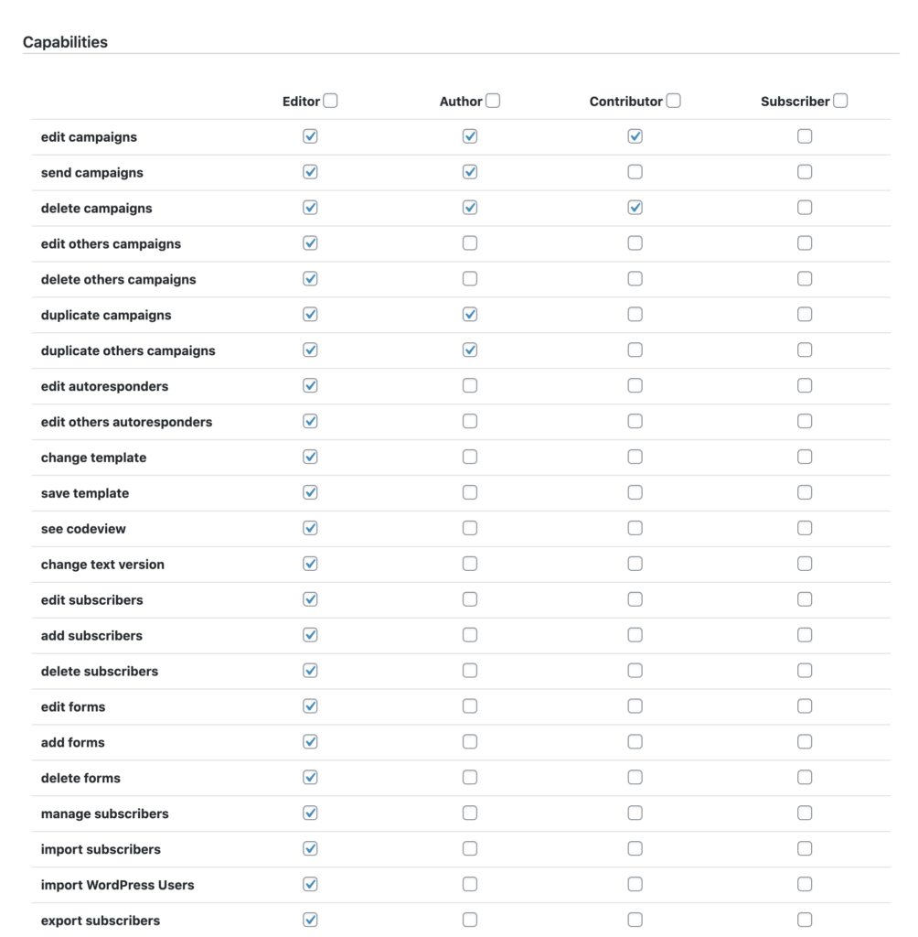Check the Contributor column header checkbox

[673, 101]
